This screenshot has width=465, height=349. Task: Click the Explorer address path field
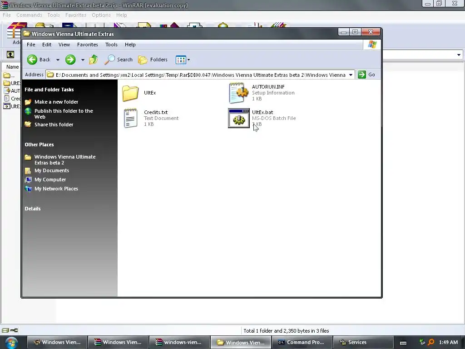coord(200,75)
